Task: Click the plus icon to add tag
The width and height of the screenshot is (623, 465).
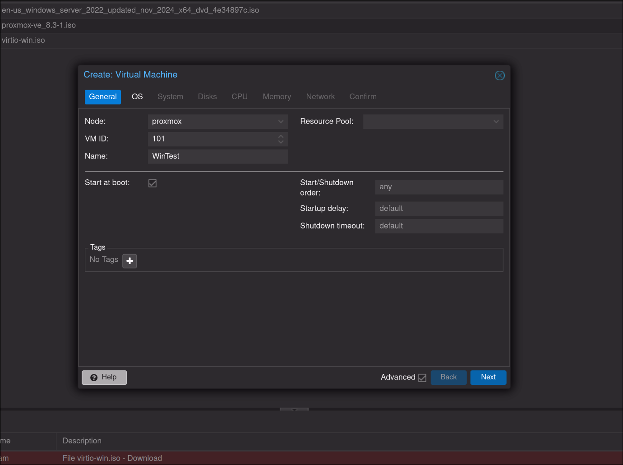Action: point(129,261)
